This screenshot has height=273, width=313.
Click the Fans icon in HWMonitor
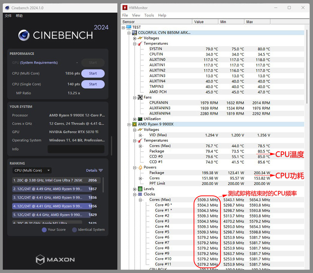pos(140,97)
